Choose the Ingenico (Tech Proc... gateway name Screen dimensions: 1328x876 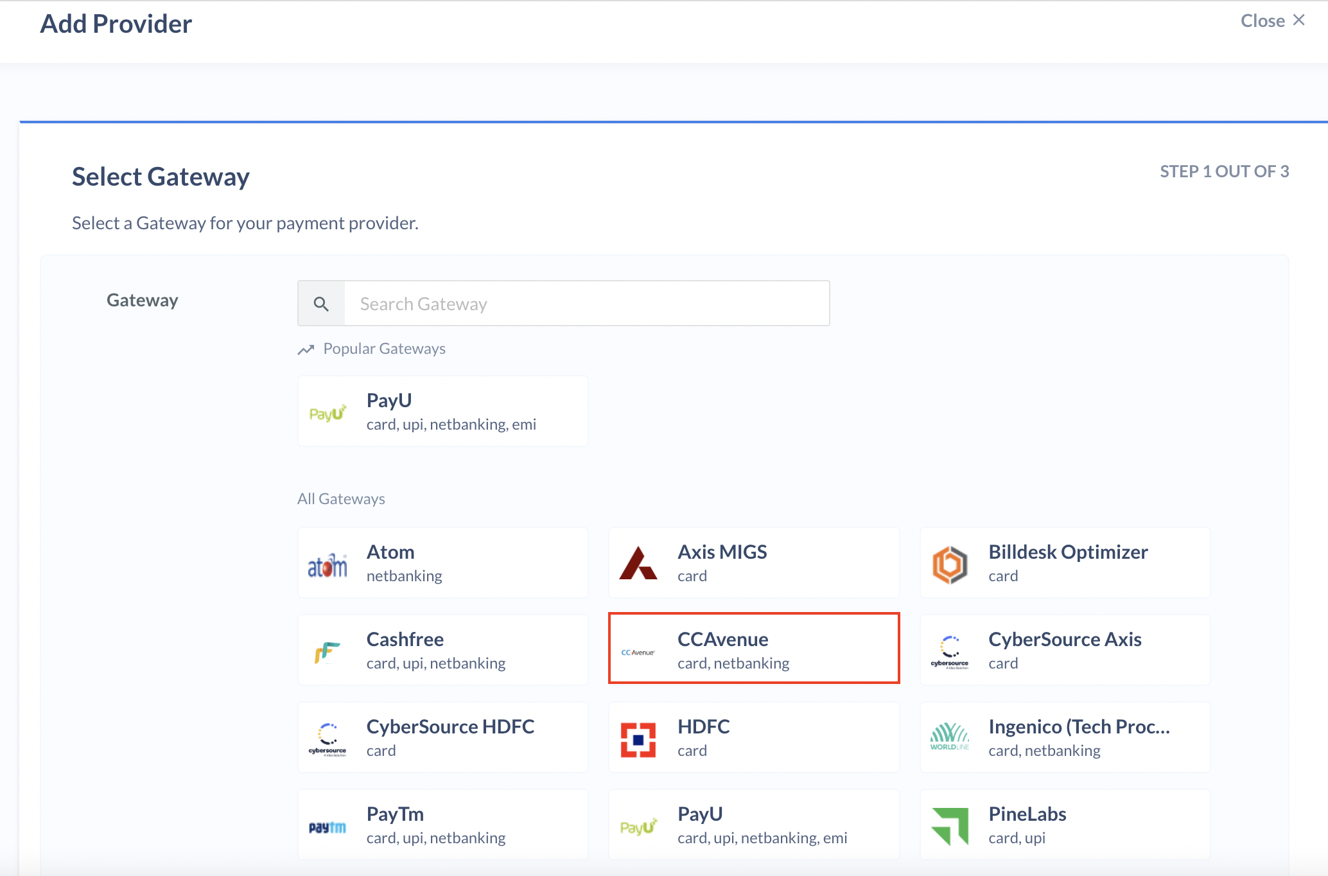[x=1079, y=726]
